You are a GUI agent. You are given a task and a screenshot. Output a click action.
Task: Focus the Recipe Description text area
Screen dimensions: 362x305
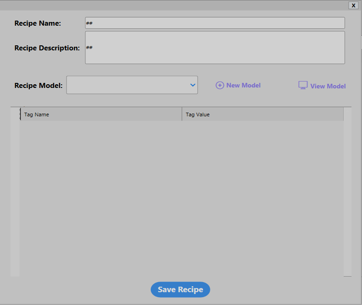pos(214,48)
